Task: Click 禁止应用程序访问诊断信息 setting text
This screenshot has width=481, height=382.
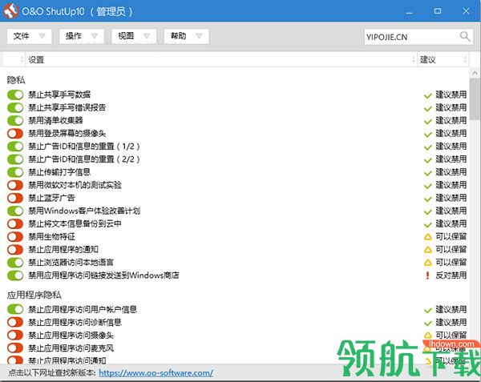Action: [75, 322]
